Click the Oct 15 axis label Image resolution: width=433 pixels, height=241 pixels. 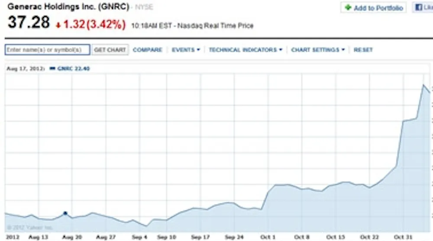point(336,237)
